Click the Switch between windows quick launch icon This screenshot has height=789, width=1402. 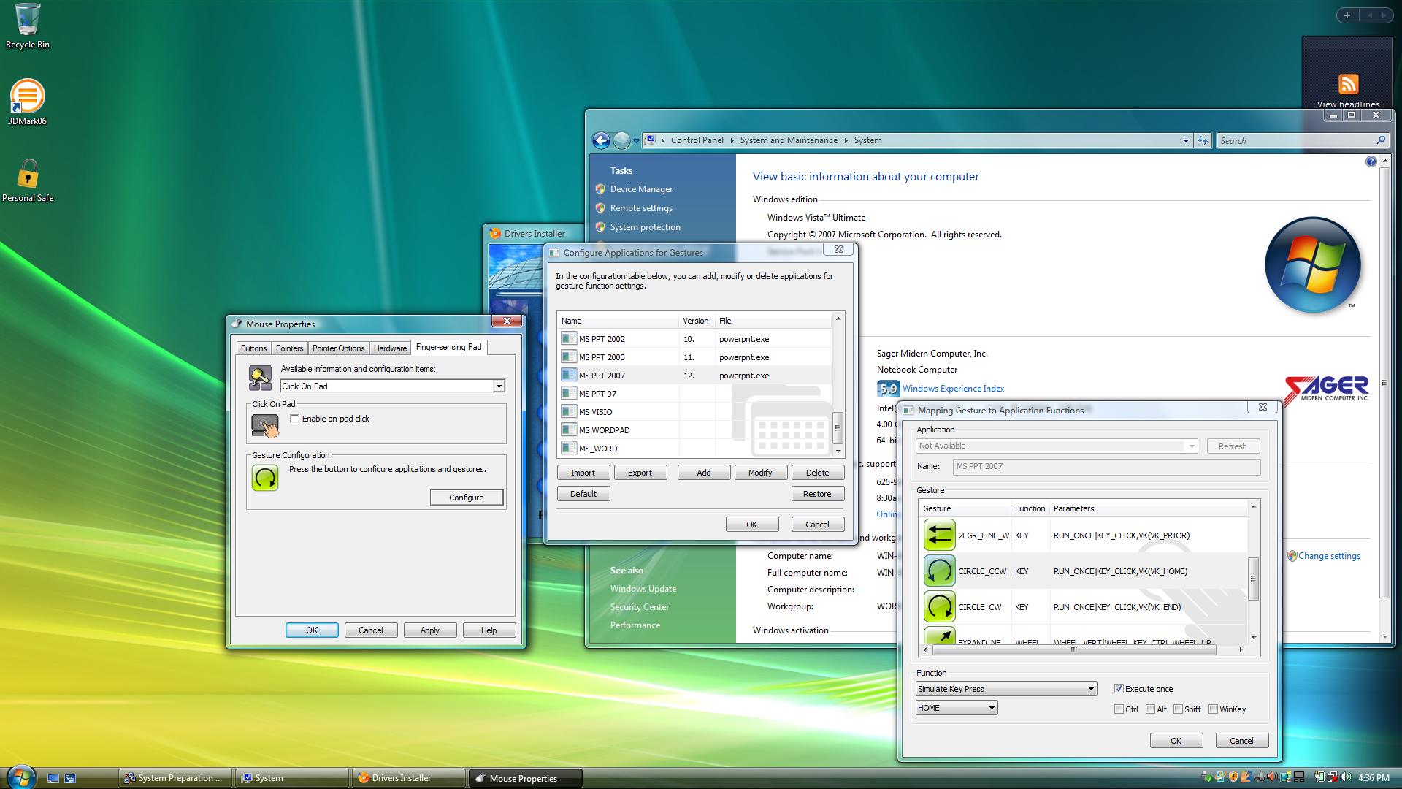click(70, 778)
